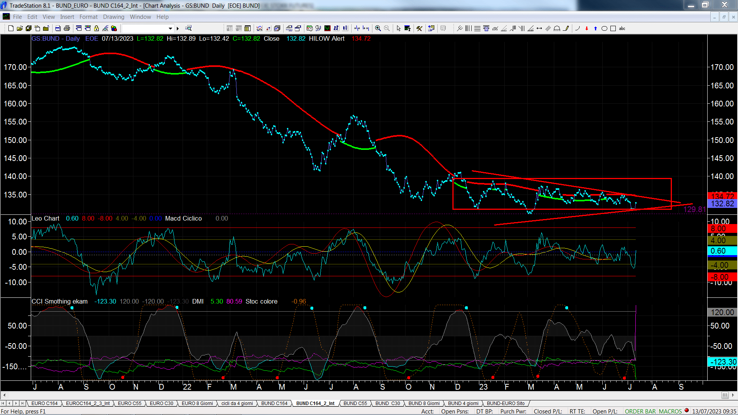Click the Leo Chart indicator label
Viewport: 738px width, 415px height.
point(45,218)
